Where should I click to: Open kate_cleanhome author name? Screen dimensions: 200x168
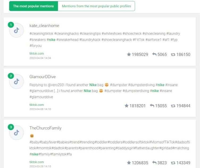(44, 26)
